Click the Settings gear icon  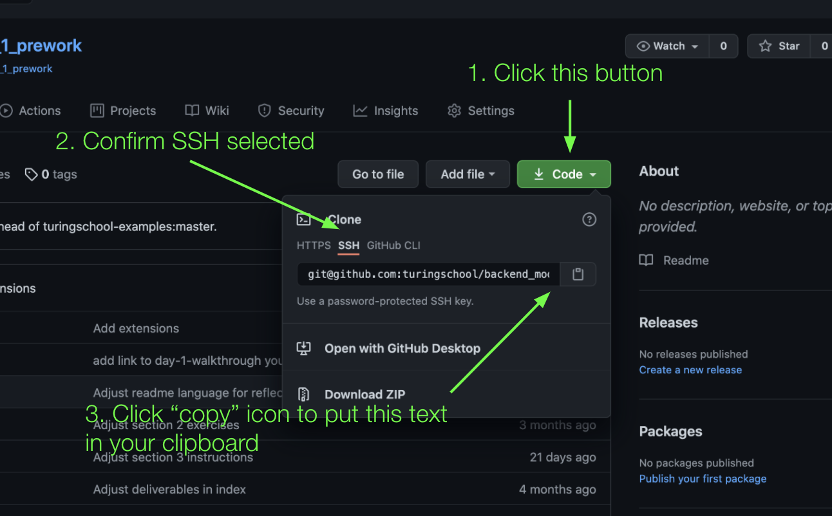pos(454,111)
